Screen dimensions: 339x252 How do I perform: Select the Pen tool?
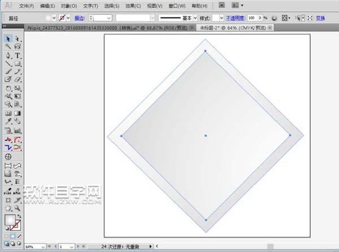pyautogui.click(x=8, y=55)
